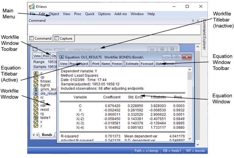Minimize the Workfile BONDS window
234x158 pixels.
152,49
